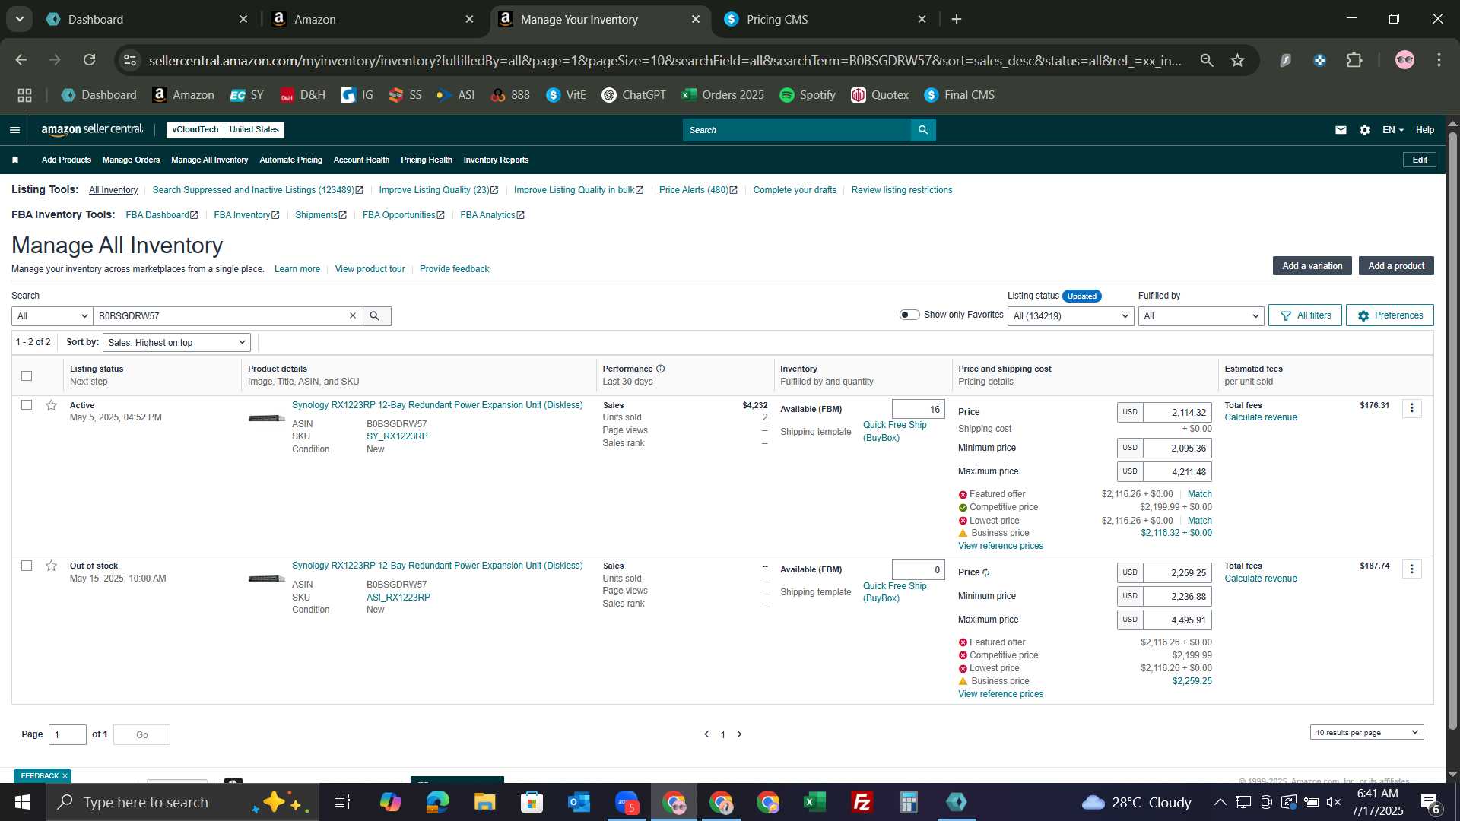Open the Listing status All (134219) dropdown
1460x821 pixels.
[1071, 315]
